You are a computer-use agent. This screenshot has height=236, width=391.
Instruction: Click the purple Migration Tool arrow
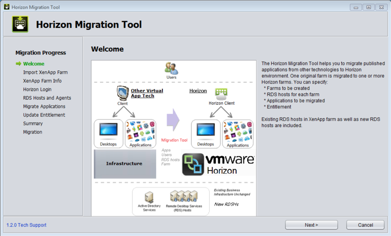coord(173,120)
